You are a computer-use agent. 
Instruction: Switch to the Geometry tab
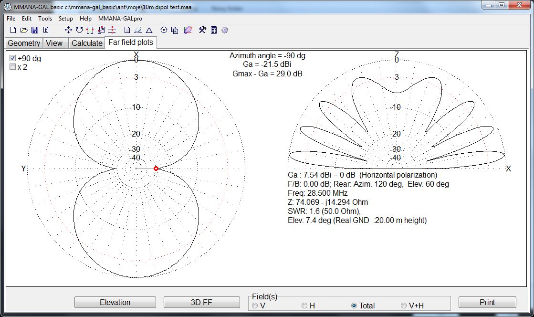coord(24,43)
